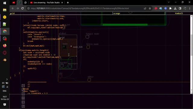Close the Live streaming YouTube Studio tab

pos(62,3)
